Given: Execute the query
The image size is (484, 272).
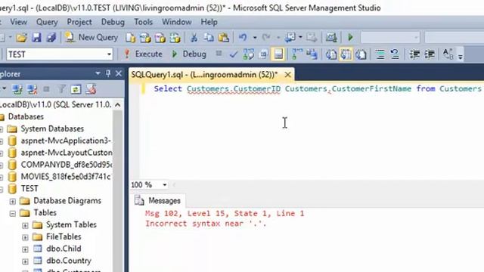Looking at the screenshot, I should (x=143, y=54).
